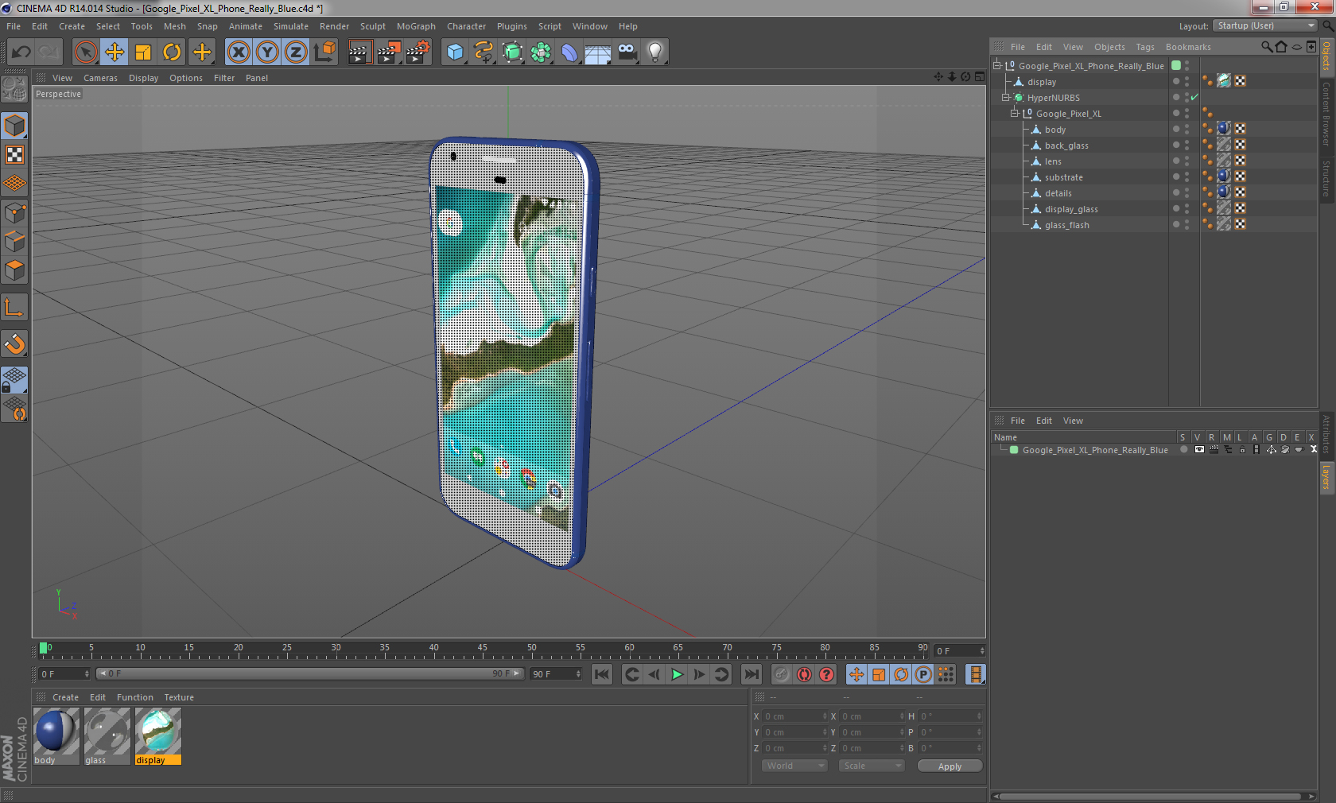Toggle Z-axis lock icon
This screenshot has height=803, width=1336.
296,52
